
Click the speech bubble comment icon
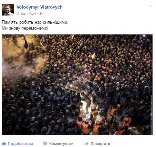click(x=45, y=144)
